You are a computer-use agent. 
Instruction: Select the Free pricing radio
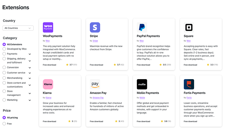4,124
